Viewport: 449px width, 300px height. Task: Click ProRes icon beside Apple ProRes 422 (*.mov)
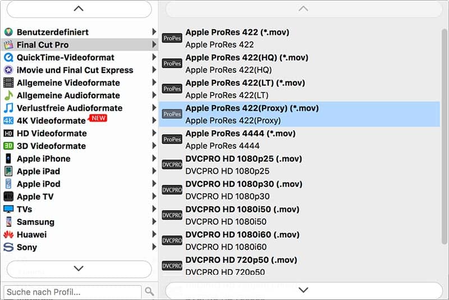(172, 38)
